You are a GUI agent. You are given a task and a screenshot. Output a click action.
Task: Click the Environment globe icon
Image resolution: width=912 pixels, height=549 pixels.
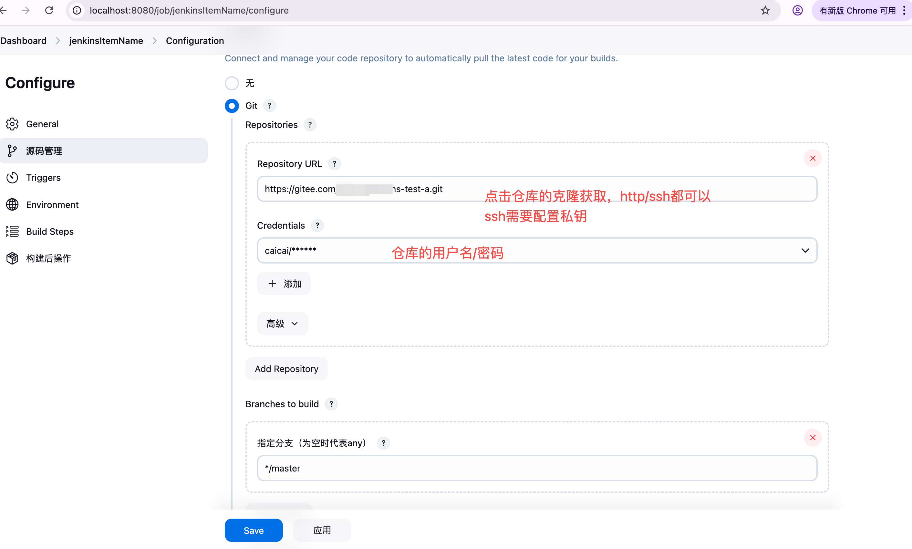point(12,204)
